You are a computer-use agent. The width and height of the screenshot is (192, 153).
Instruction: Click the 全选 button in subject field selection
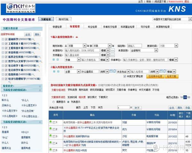point(28,35)
